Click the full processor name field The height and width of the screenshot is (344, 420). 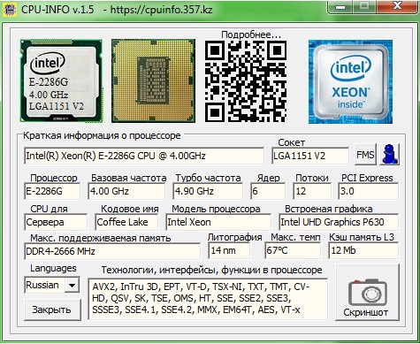tap(144, 156)
